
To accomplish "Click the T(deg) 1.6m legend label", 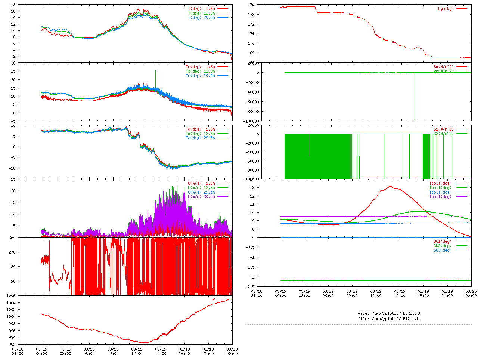I will click(x=201, y=9).
